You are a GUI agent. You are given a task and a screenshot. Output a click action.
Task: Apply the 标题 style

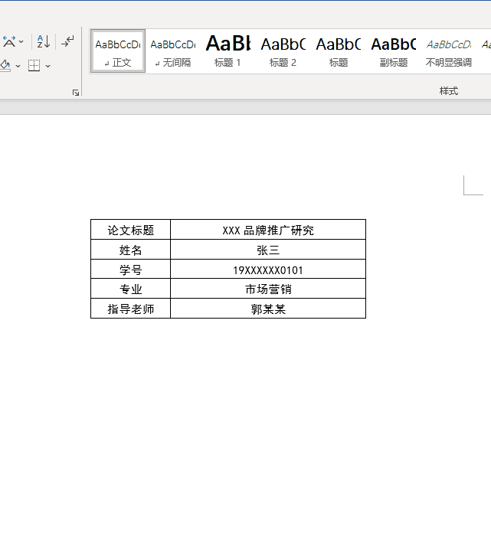pyautogui.click(x=339, y=51)
